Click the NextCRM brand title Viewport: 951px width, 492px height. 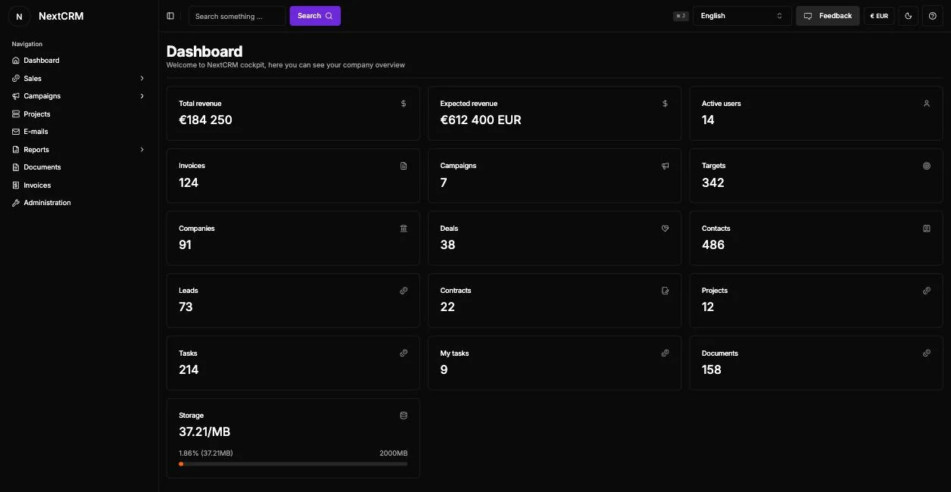(x=61, y=16)
